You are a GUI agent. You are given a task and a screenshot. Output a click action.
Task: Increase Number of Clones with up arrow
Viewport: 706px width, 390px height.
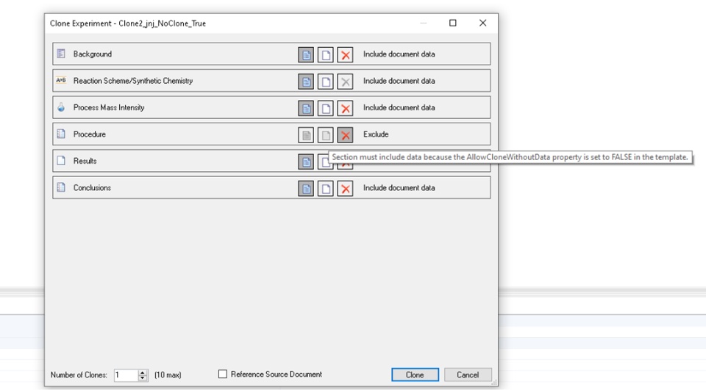click(x=143, y=372)
